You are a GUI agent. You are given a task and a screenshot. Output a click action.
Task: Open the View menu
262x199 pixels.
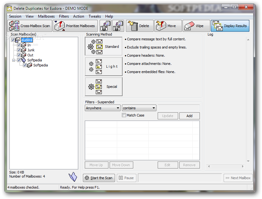click(30, 16)
